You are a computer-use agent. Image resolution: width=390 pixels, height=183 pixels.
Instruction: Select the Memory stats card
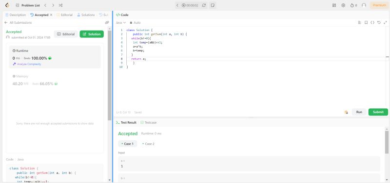pos(55,80)
